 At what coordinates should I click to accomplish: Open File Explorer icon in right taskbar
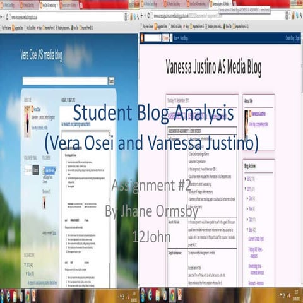[157, 295]
